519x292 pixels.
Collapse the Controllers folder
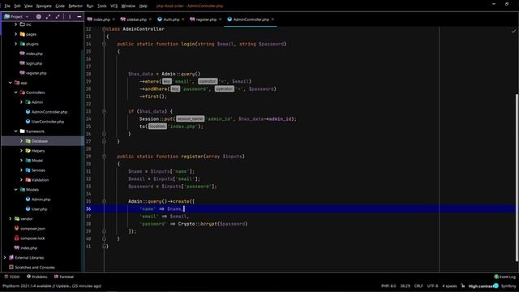pos(15,92)
